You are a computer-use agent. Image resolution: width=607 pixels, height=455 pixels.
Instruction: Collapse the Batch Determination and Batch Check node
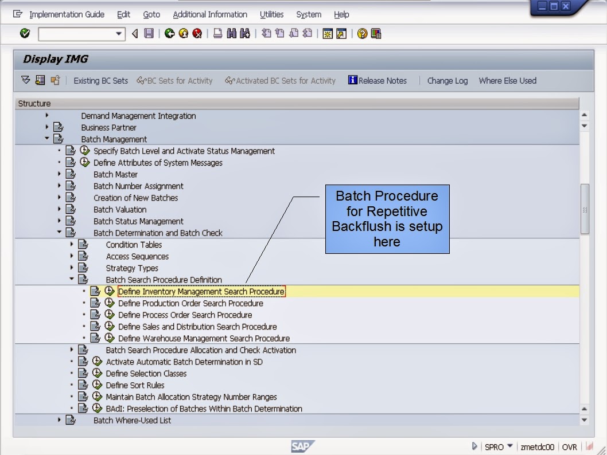coord(60,233)
